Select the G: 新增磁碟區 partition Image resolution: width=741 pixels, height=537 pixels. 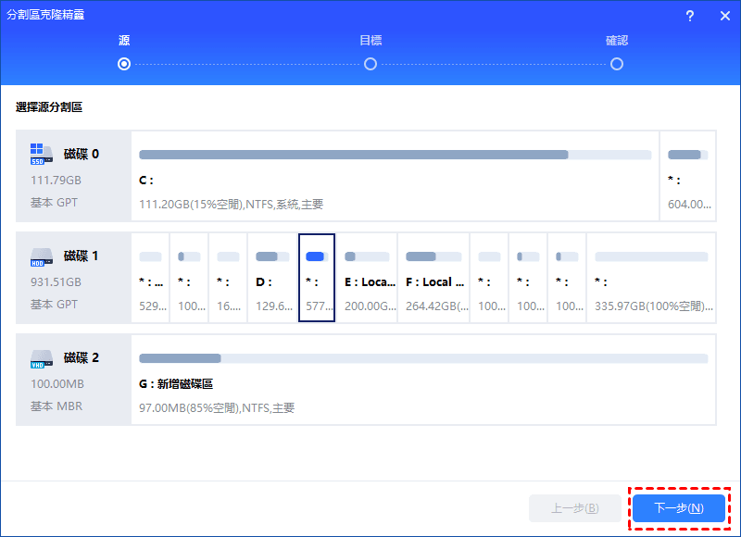point(422,383)
